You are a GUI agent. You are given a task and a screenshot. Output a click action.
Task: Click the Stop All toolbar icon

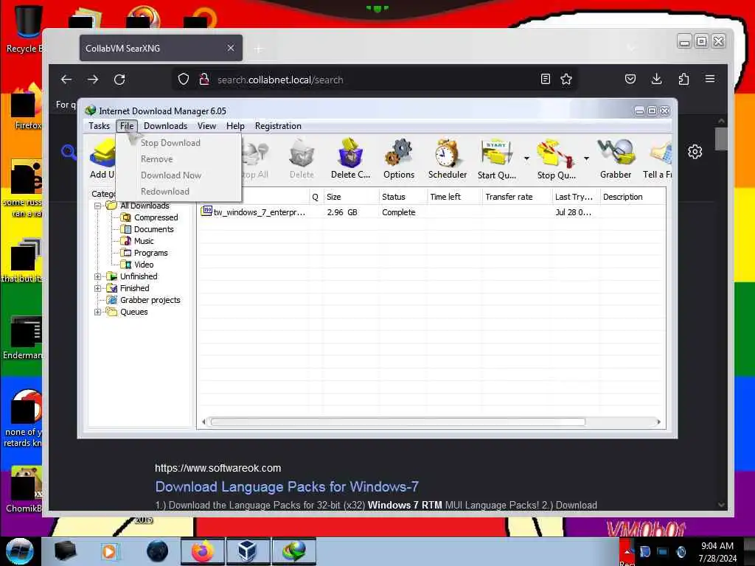pos(255,159)
